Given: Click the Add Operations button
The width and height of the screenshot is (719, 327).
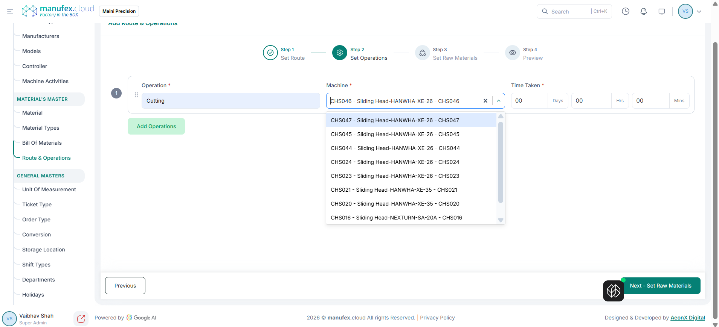Looking at the screenshot, I should [x=156, y=126].
